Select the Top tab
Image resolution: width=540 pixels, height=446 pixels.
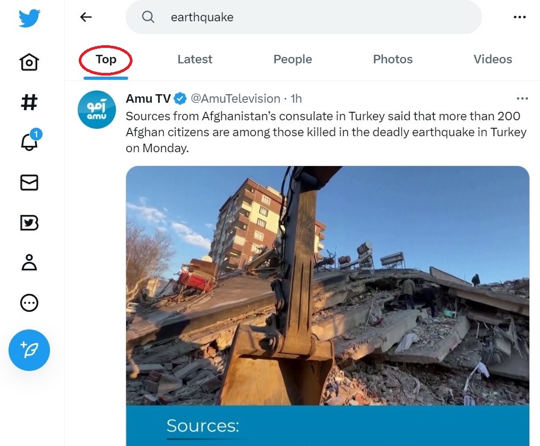pos(106,60)
